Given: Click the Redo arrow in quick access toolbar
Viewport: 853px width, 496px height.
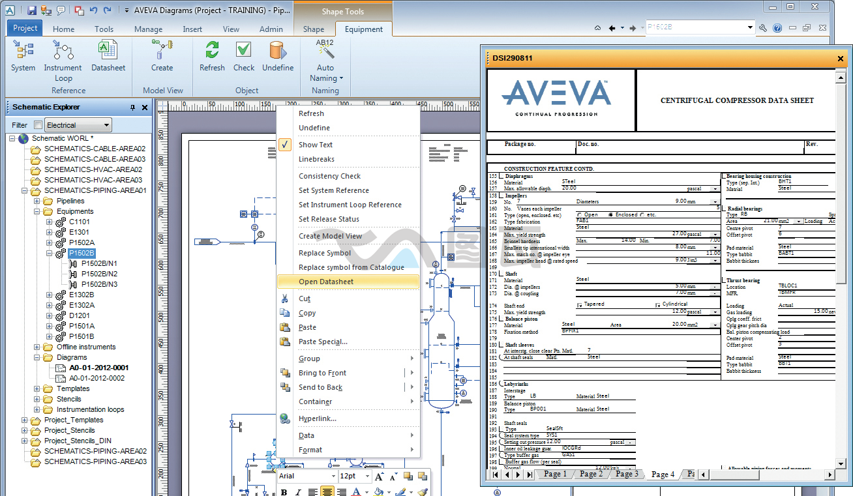Looking at the screenshot, I should click(108, 10).
